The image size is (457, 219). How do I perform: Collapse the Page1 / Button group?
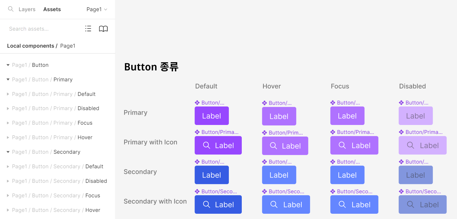pyautogui.click(x=8, y=65)
